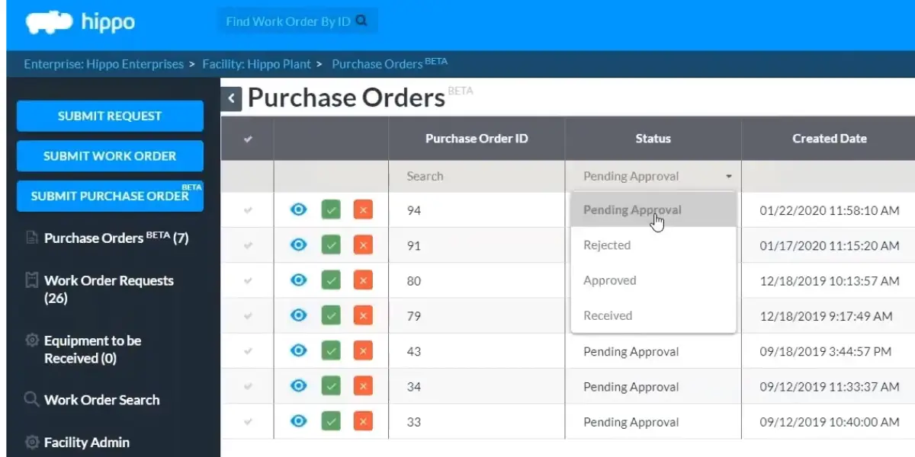This screenshot has height=457, width=915.
Task: Approve purchase order 43 with green checkmark
Action: pos(331,350)
